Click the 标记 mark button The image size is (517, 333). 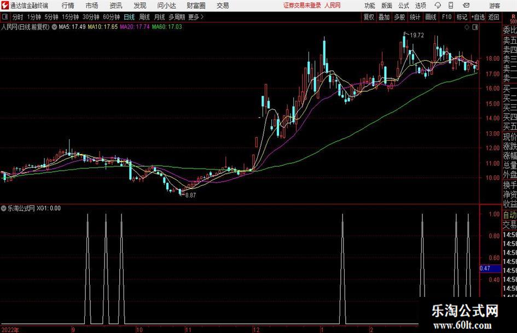coord(462,17)
